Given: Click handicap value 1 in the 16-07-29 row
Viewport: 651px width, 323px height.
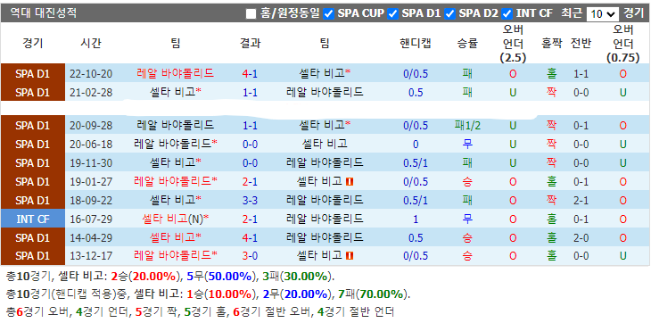Looking at the screenshot, I should 416,219.
